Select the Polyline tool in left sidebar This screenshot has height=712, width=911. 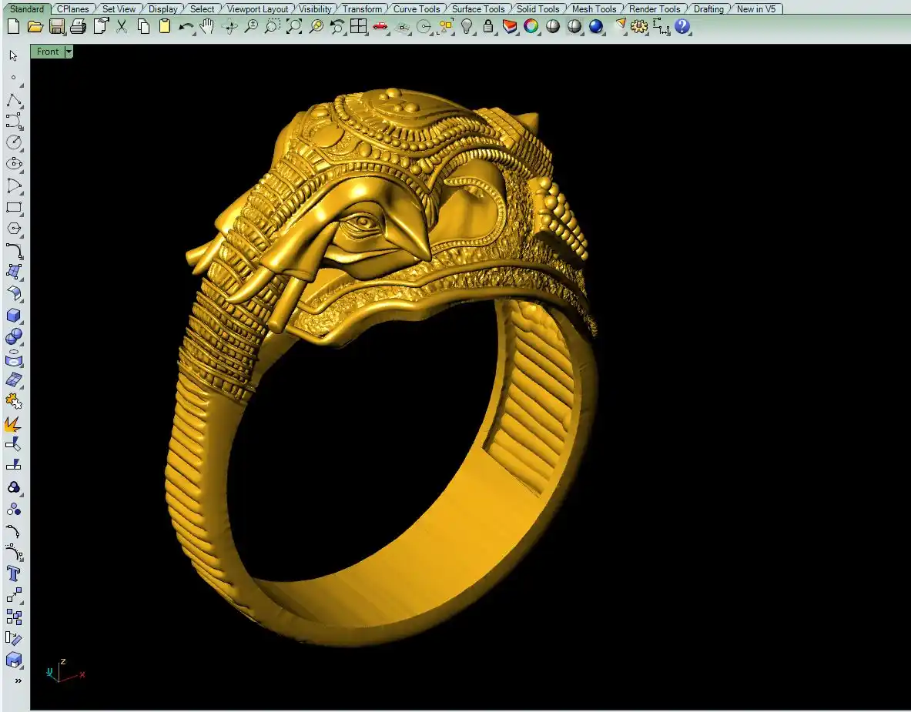pyautogui.click(x=14, y=101)
